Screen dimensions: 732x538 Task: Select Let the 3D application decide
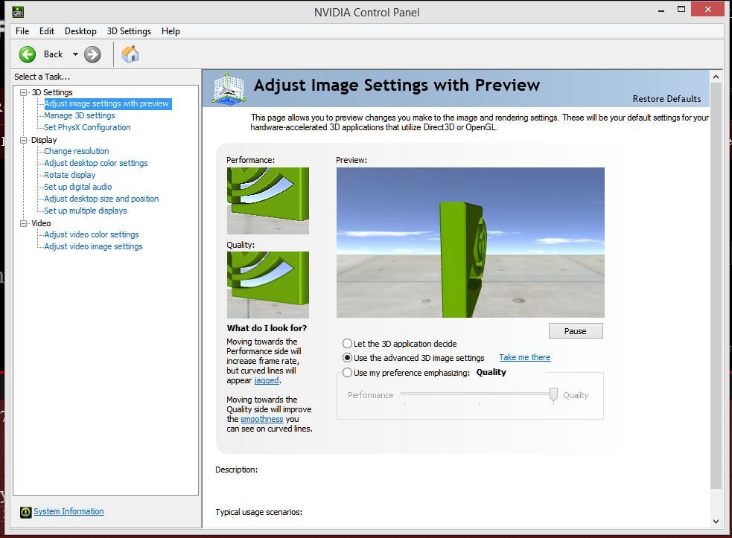[x=347, y=344]
